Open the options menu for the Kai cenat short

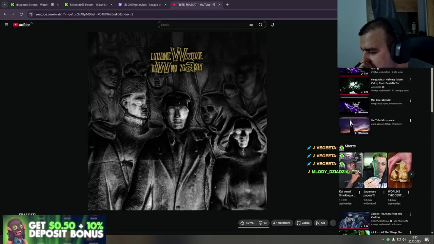[x=359, y=192]
